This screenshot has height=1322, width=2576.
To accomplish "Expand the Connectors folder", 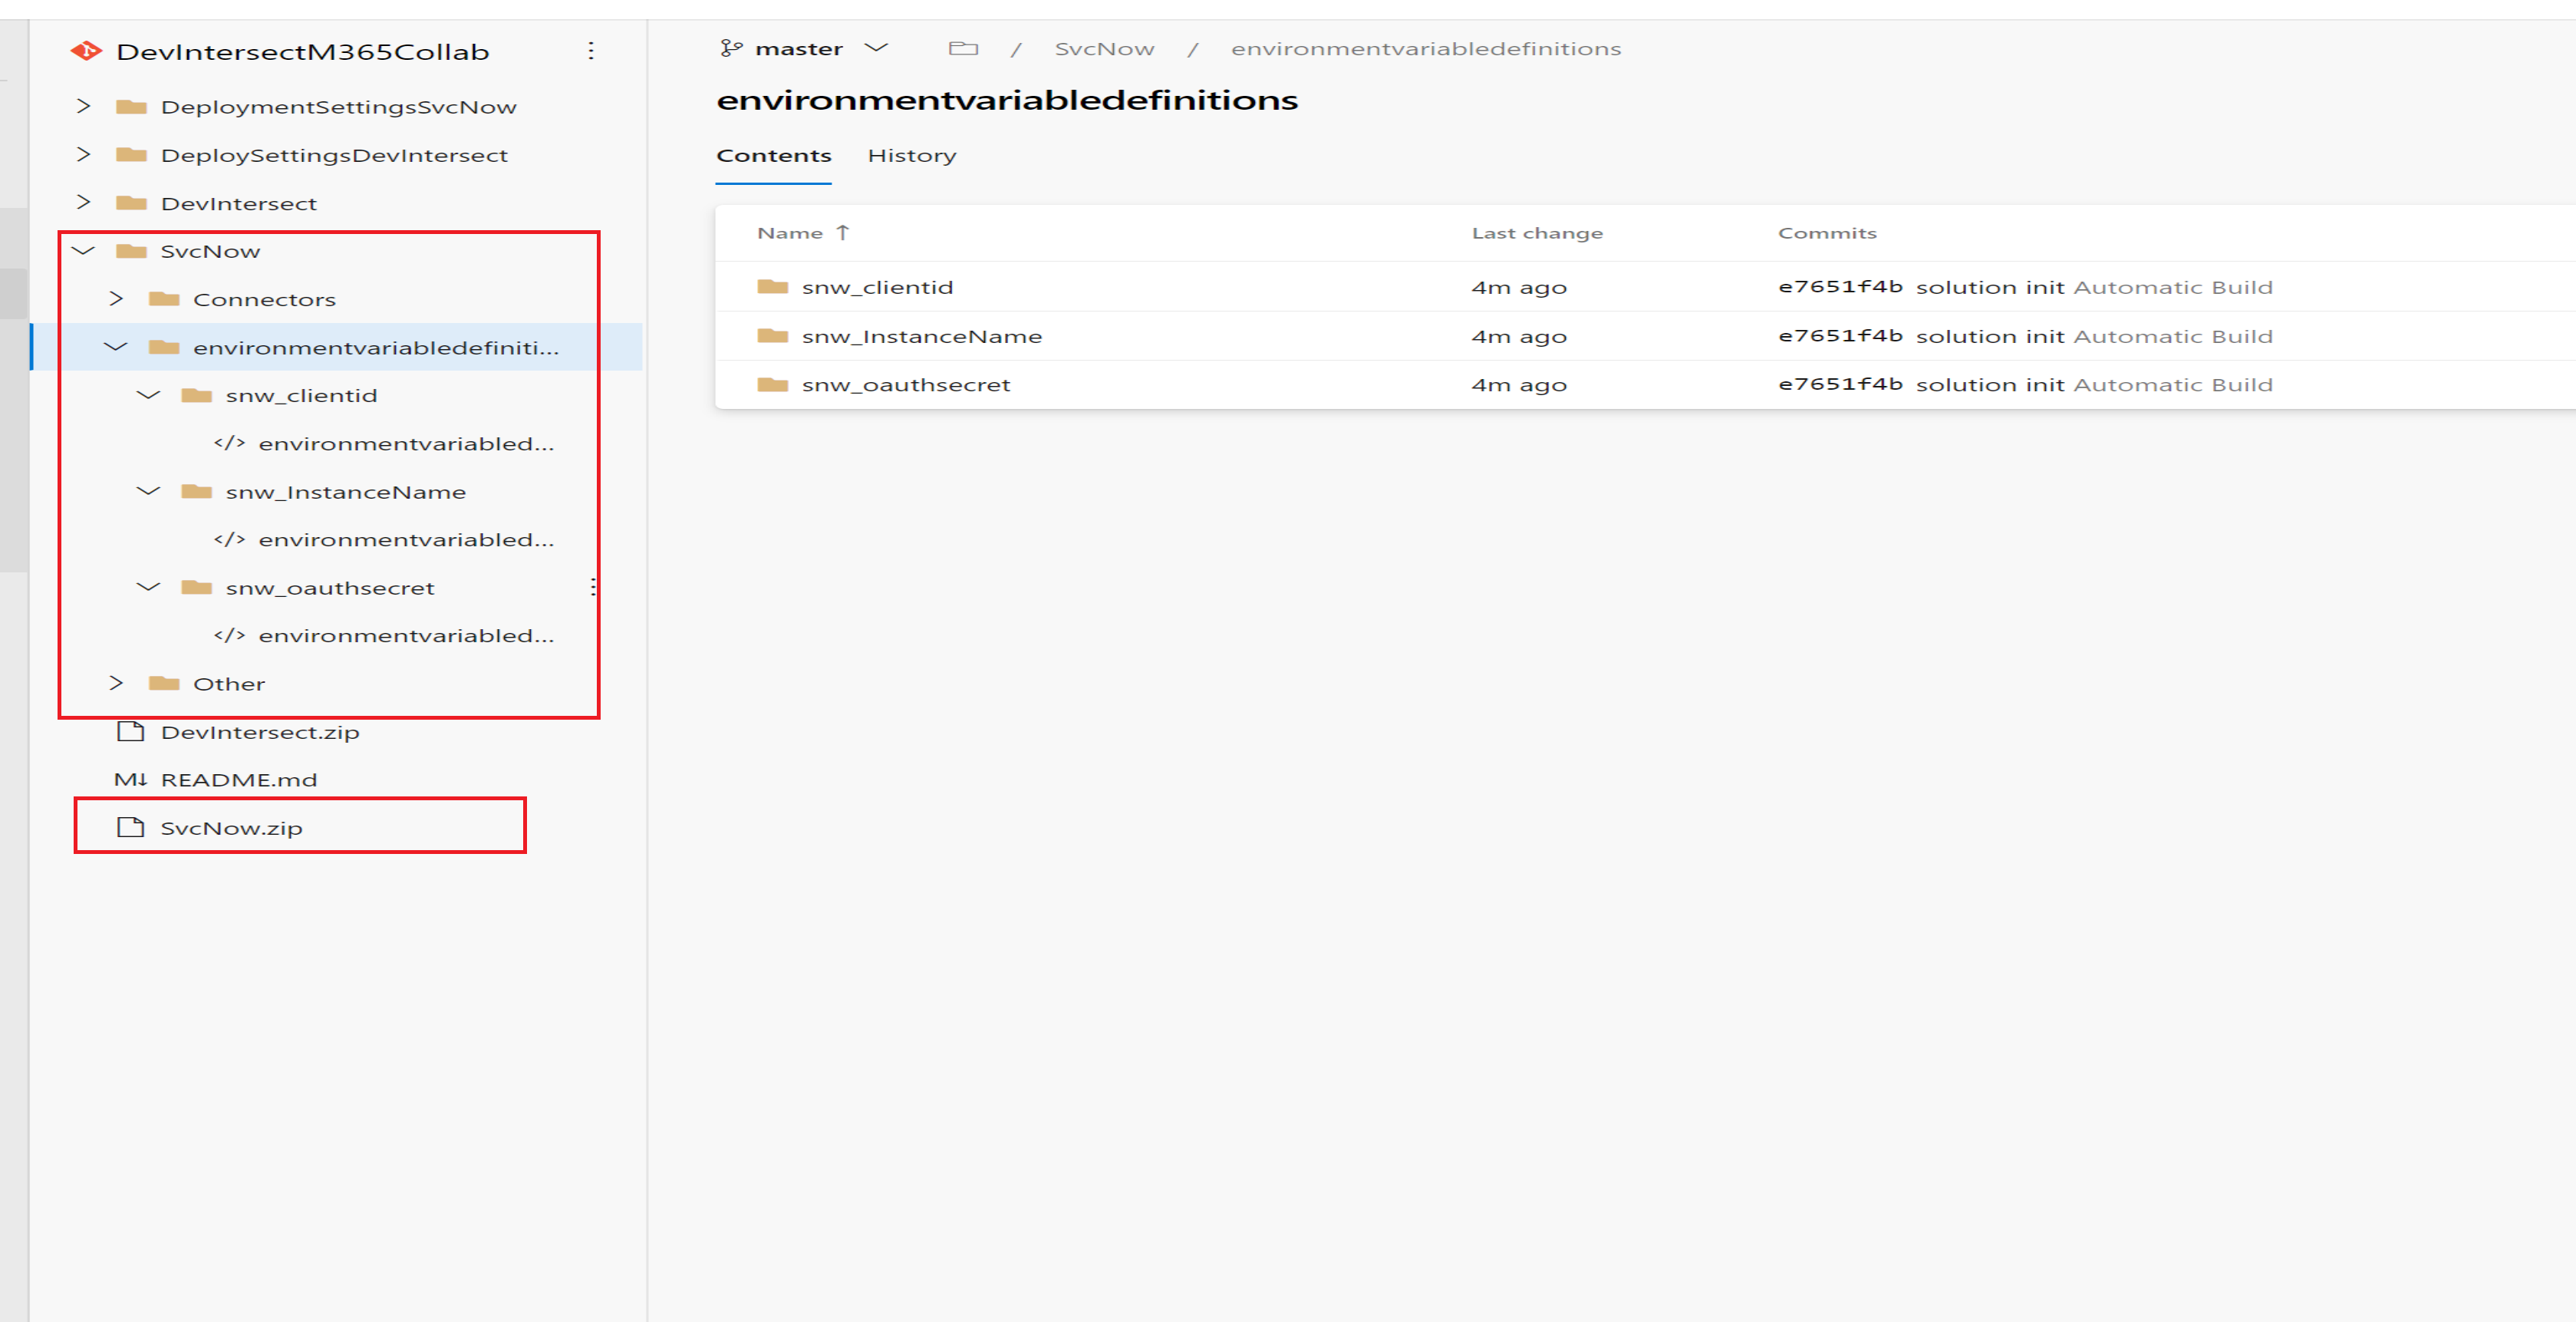I will pyautogui.click(x=116, y=298).
